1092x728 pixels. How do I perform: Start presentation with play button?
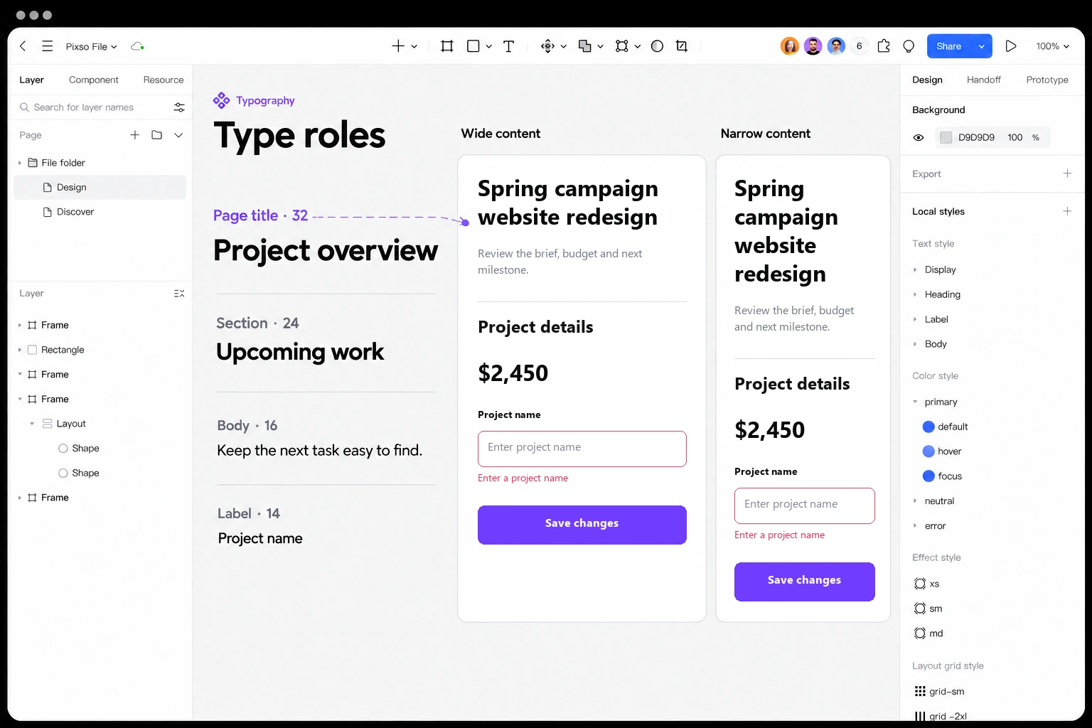pos(1011,46)
